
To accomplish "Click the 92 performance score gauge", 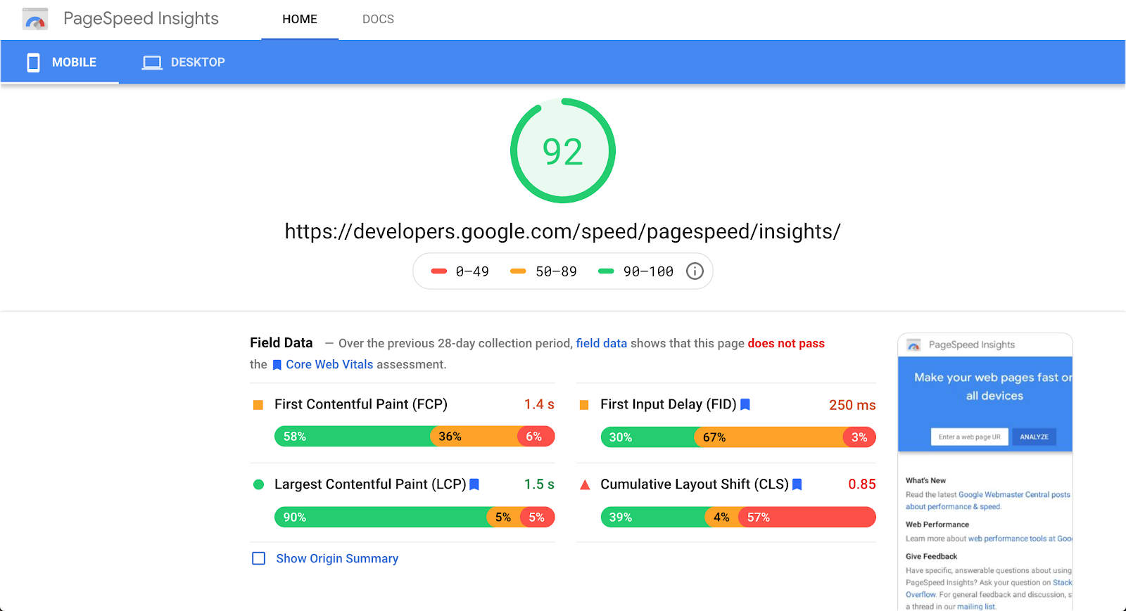I will click(x=563, y=150).
